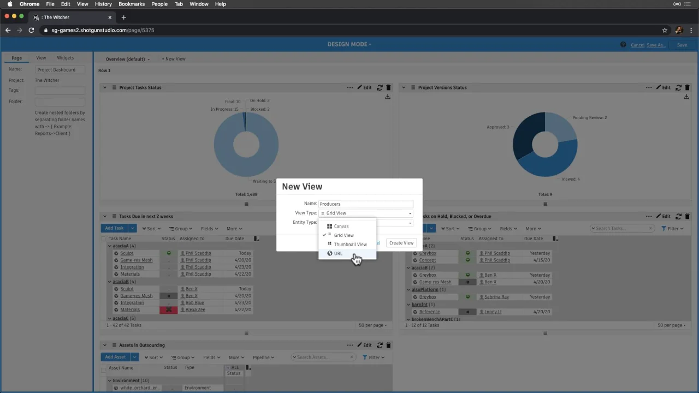Open Sort menu in Tasks Due widget
699x393 pixels.
pyautogui.click(x=152, y=229)
